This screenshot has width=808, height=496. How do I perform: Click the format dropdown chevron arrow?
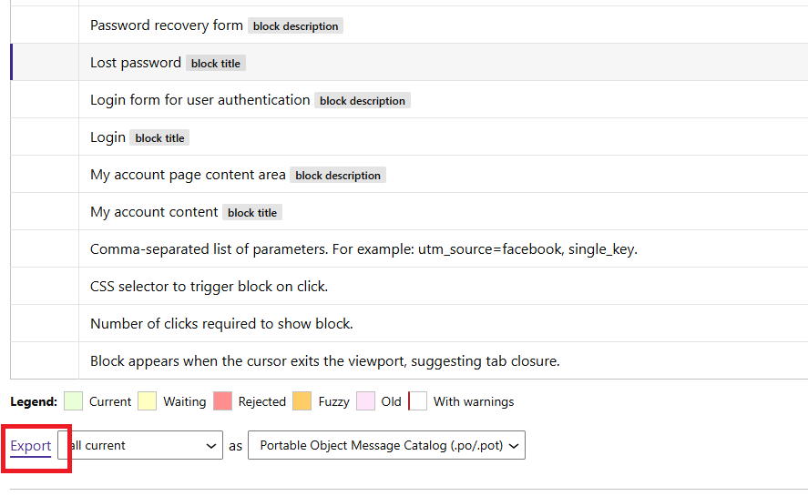pyautogui.click(x=513, y=446)
